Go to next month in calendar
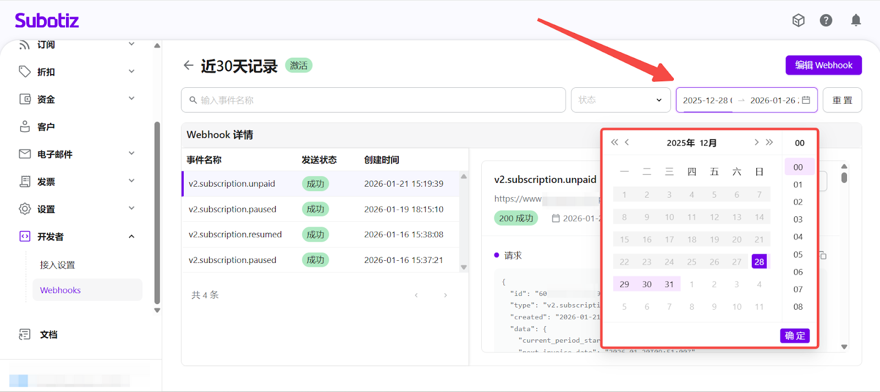Image resolution: width=880 pixels, height=392 pixels. point(756,142)
